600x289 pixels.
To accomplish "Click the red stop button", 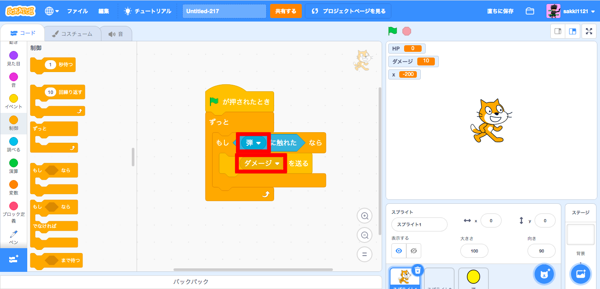I will [407, 31].
